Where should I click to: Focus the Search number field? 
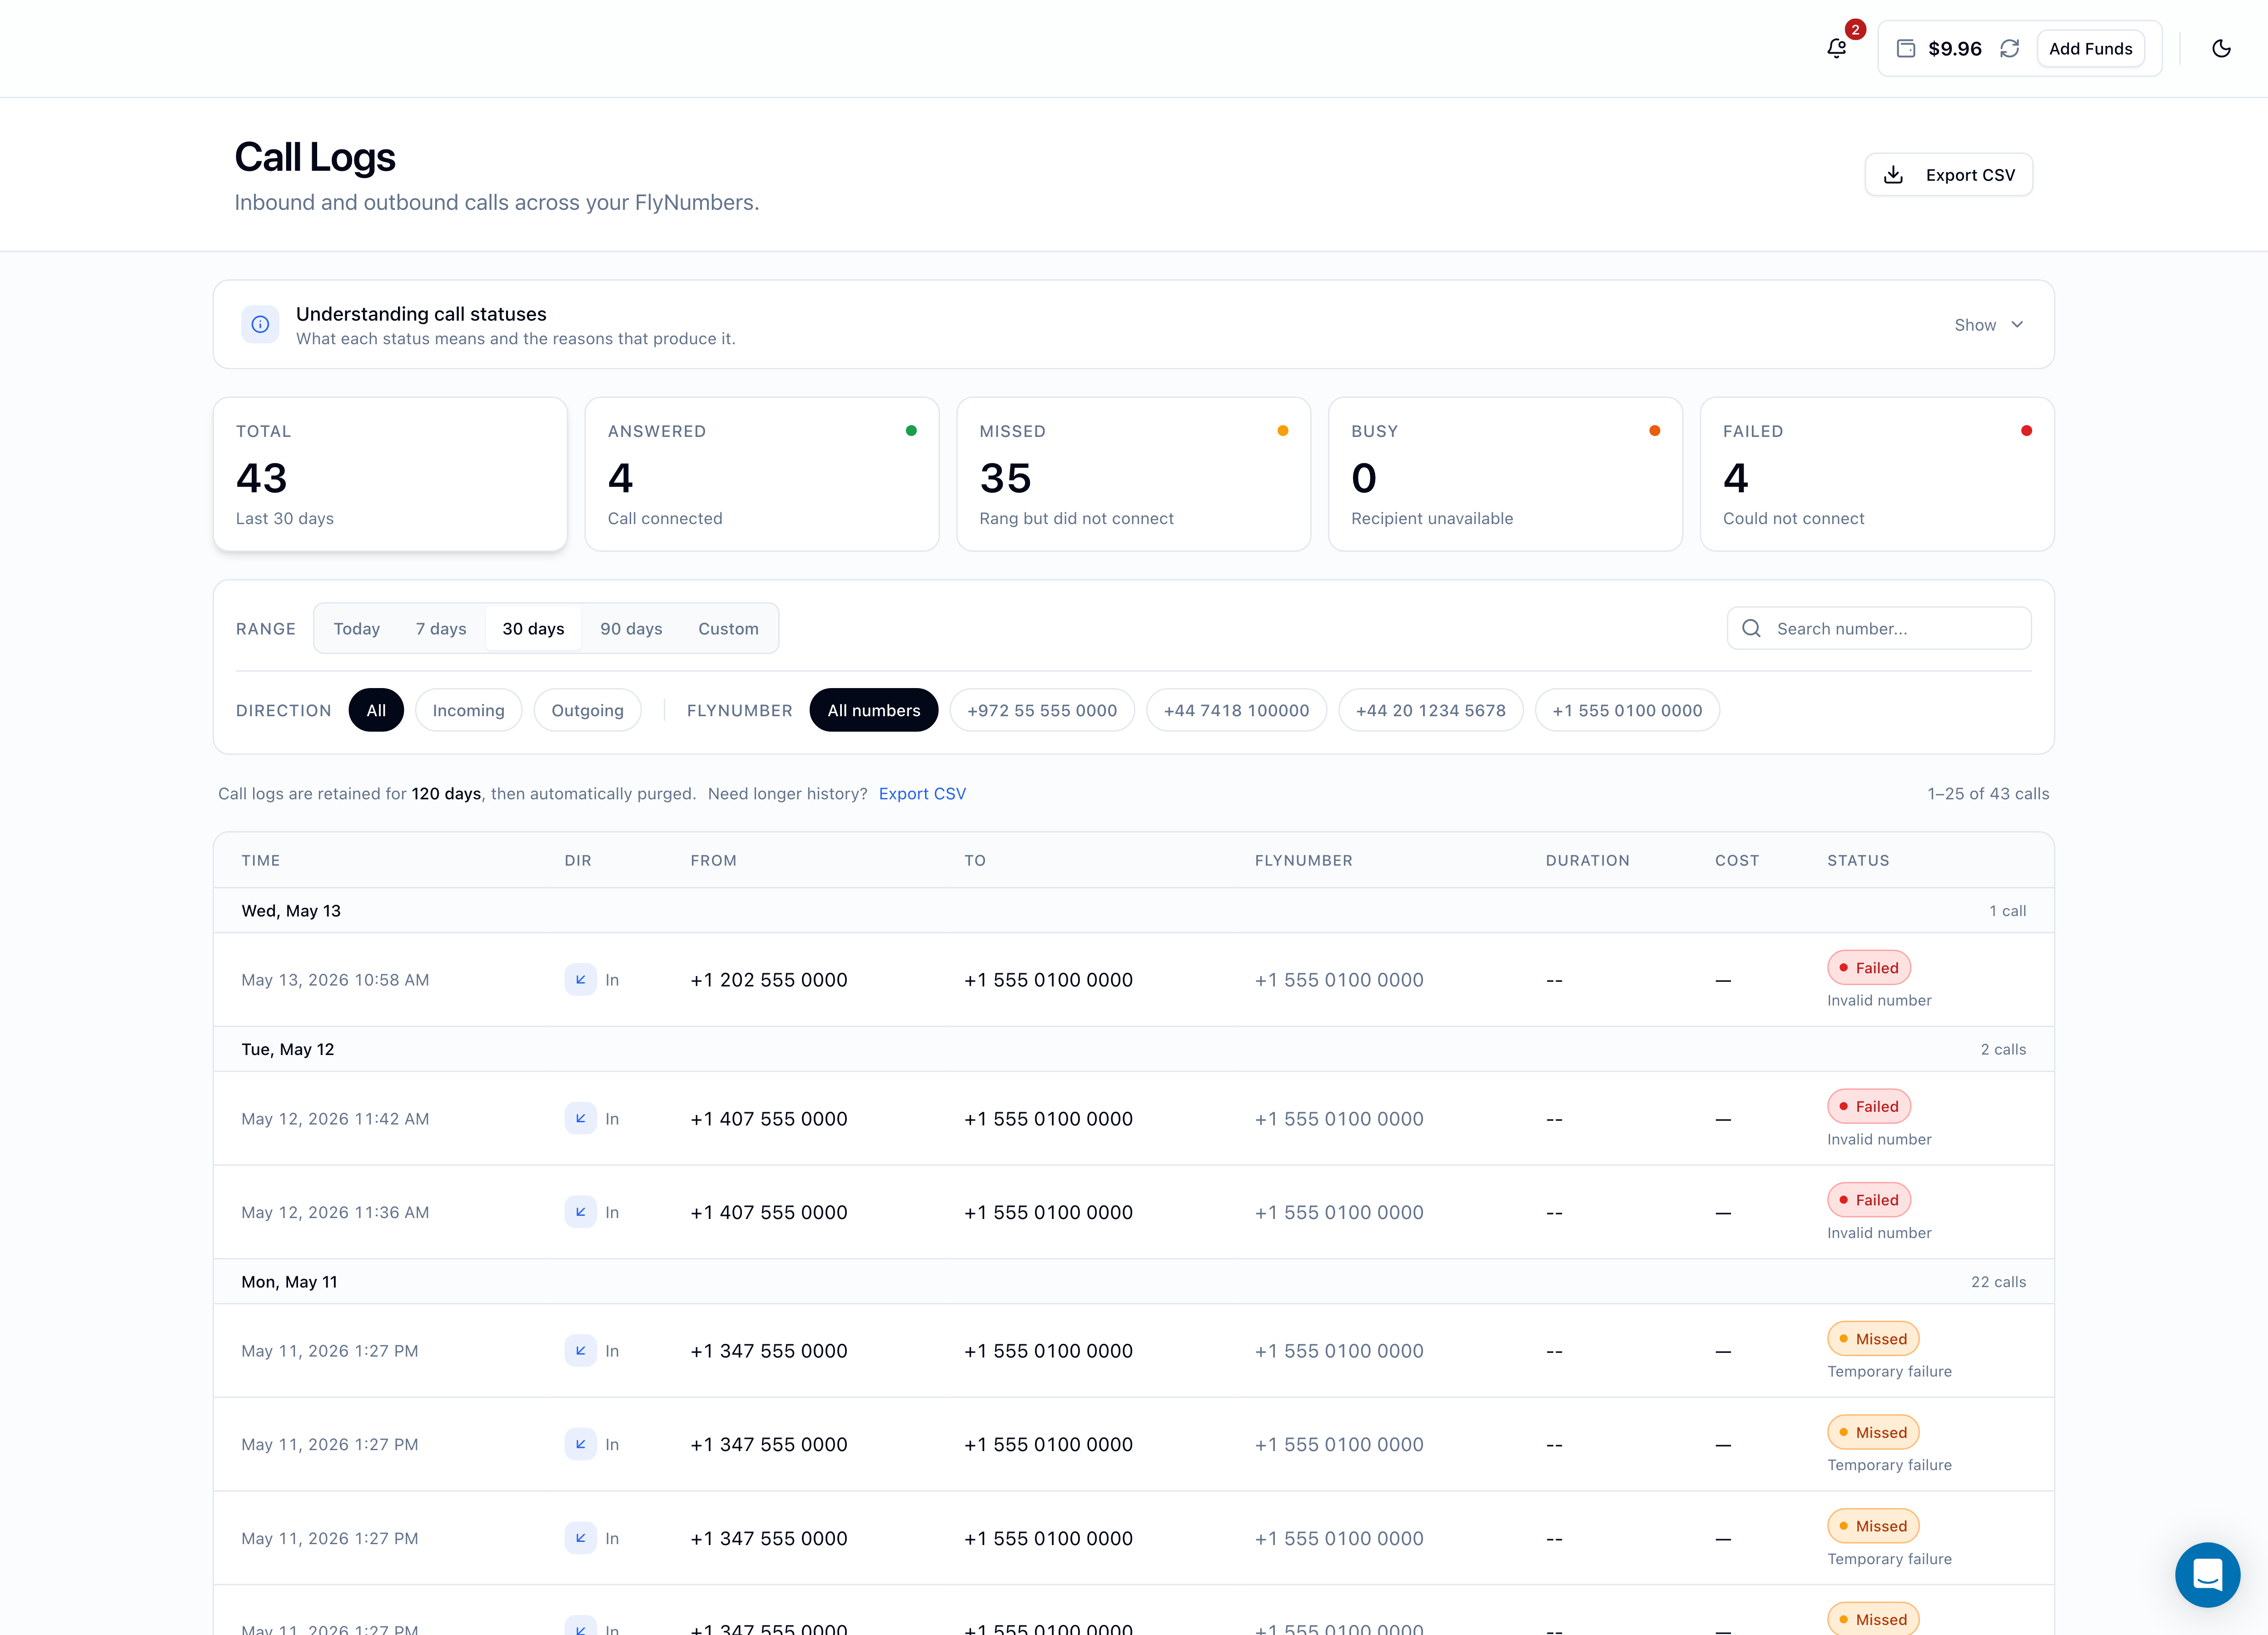click(x=1879, y=629)
